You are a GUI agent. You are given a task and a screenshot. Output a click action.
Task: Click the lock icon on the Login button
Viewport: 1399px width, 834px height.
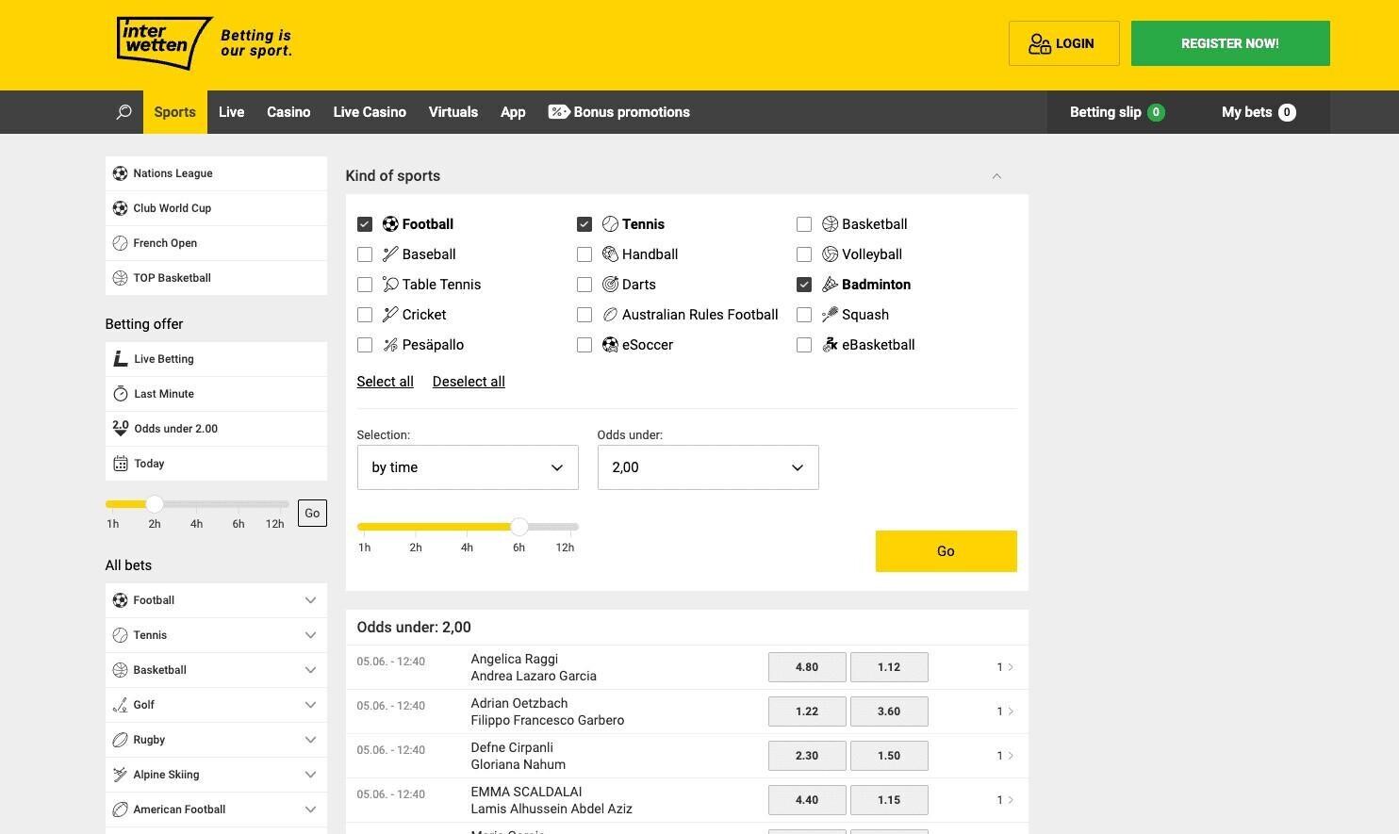coord(1039,43)
